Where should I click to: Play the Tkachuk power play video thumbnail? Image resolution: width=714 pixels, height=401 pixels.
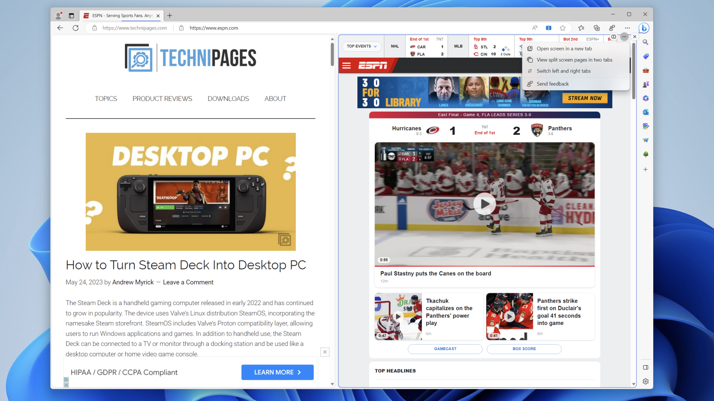click(x=398, y=317)
